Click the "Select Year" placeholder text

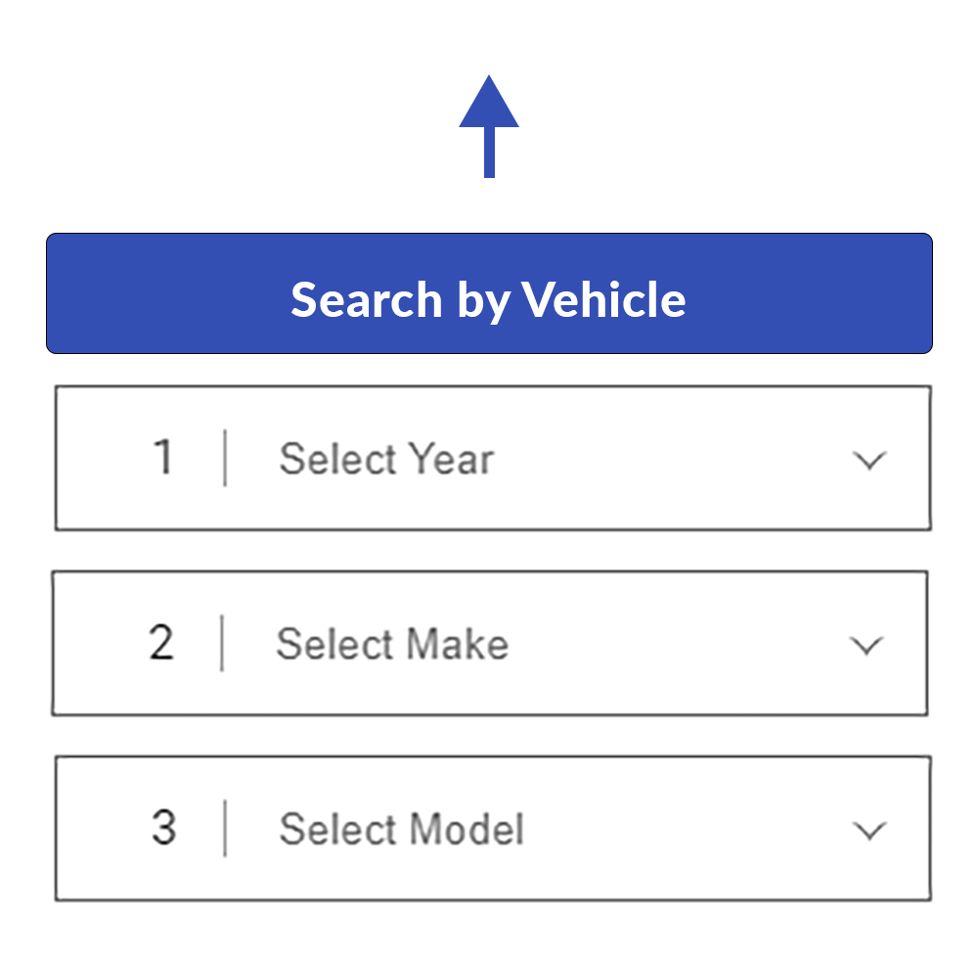386,459
